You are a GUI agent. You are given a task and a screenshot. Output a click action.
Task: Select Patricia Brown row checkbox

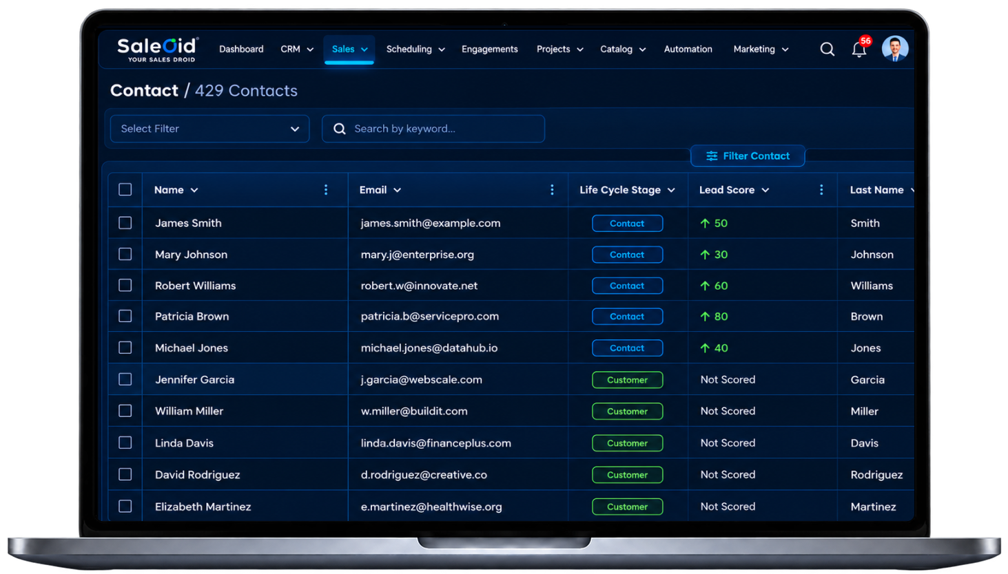click(125, 316)
